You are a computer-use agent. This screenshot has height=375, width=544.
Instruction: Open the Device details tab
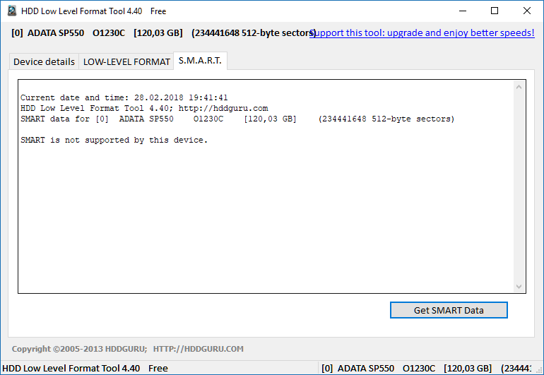click(x=44, y=61)
